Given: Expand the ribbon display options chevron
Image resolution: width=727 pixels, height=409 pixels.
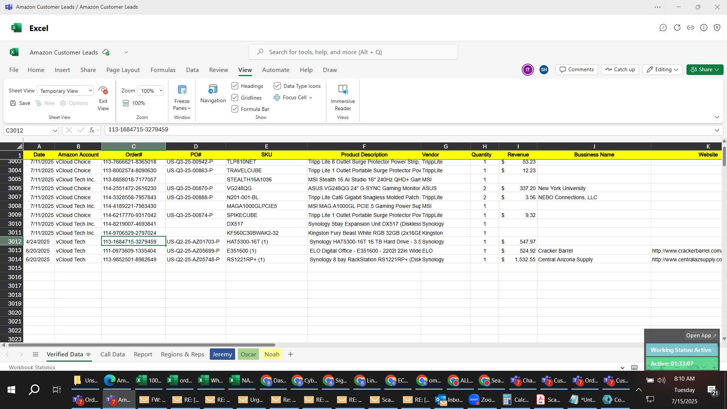Looking at the screenshot, I should pyautogui.click(x=717, y=117).
